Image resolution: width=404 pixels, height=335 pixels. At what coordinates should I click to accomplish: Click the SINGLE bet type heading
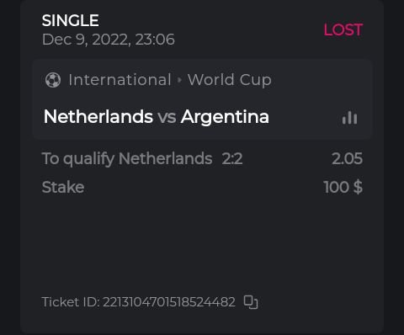(70, 20)
